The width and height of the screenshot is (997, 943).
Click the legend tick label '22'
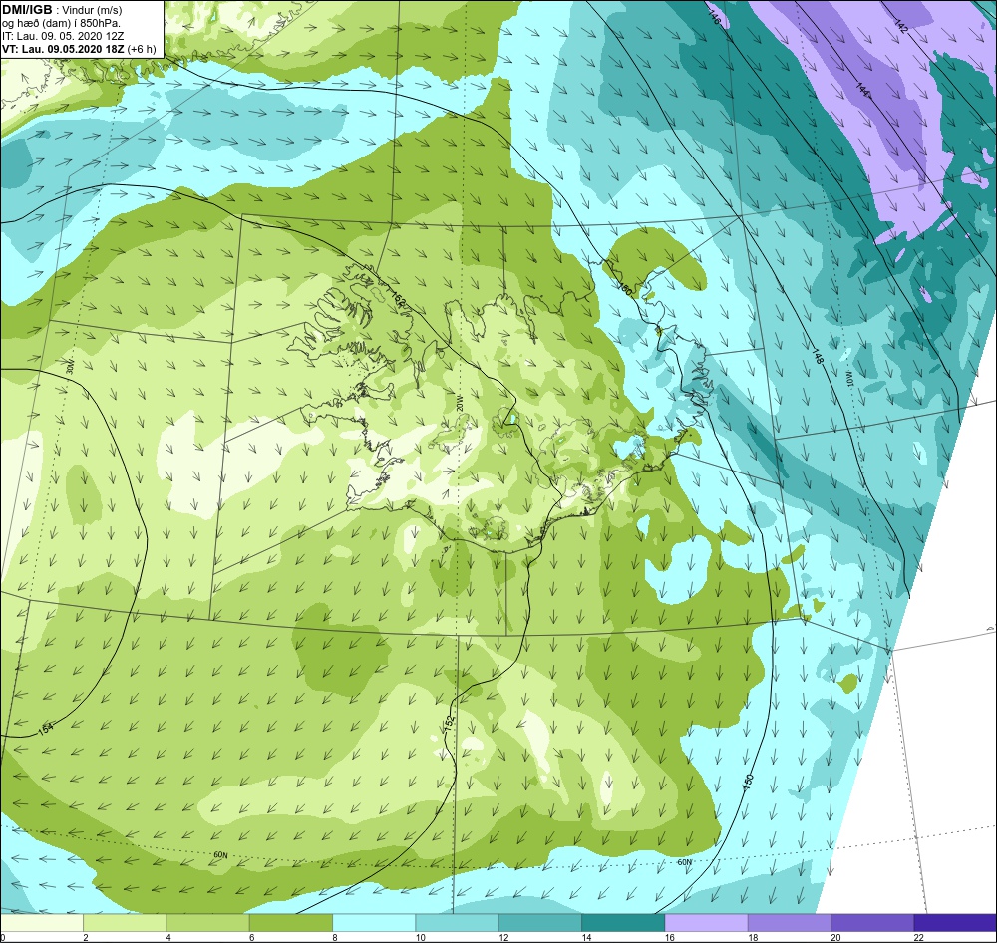click(x=919, y=937)
